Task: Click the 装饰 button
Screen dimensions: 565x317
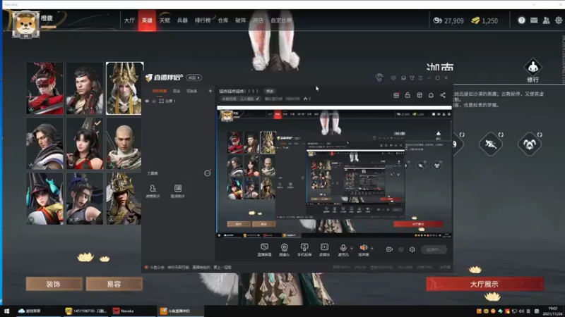Action: click(54, 284)
